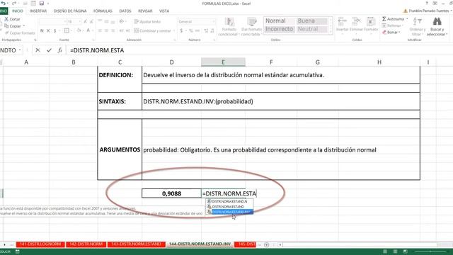
Task: Apply the Normal cell style
Action: click(279, 21)
